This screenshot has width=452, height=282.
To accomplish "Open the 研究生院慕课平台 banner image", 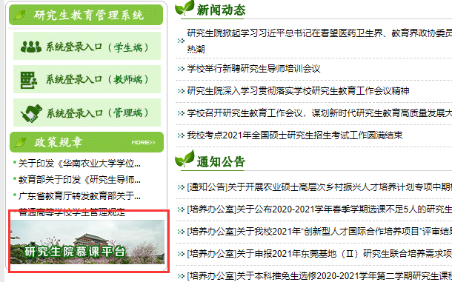I will tap(87, 242).
